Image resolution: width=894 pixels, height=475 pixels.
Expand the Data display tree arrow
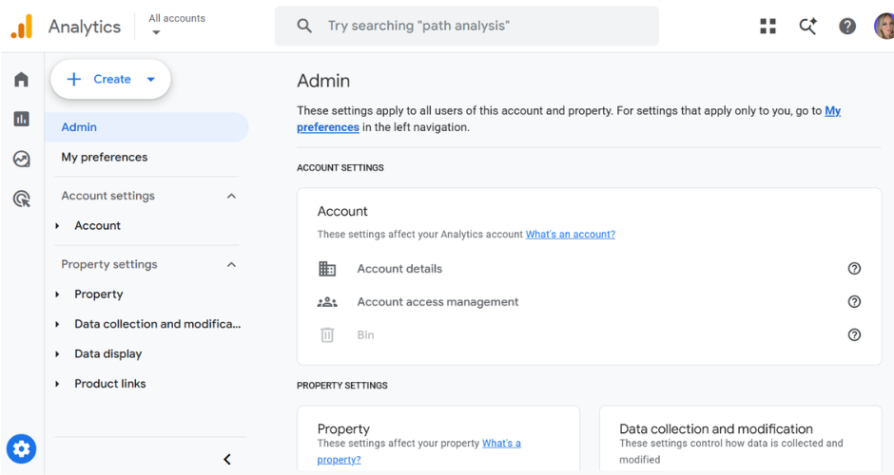(57, 354)
